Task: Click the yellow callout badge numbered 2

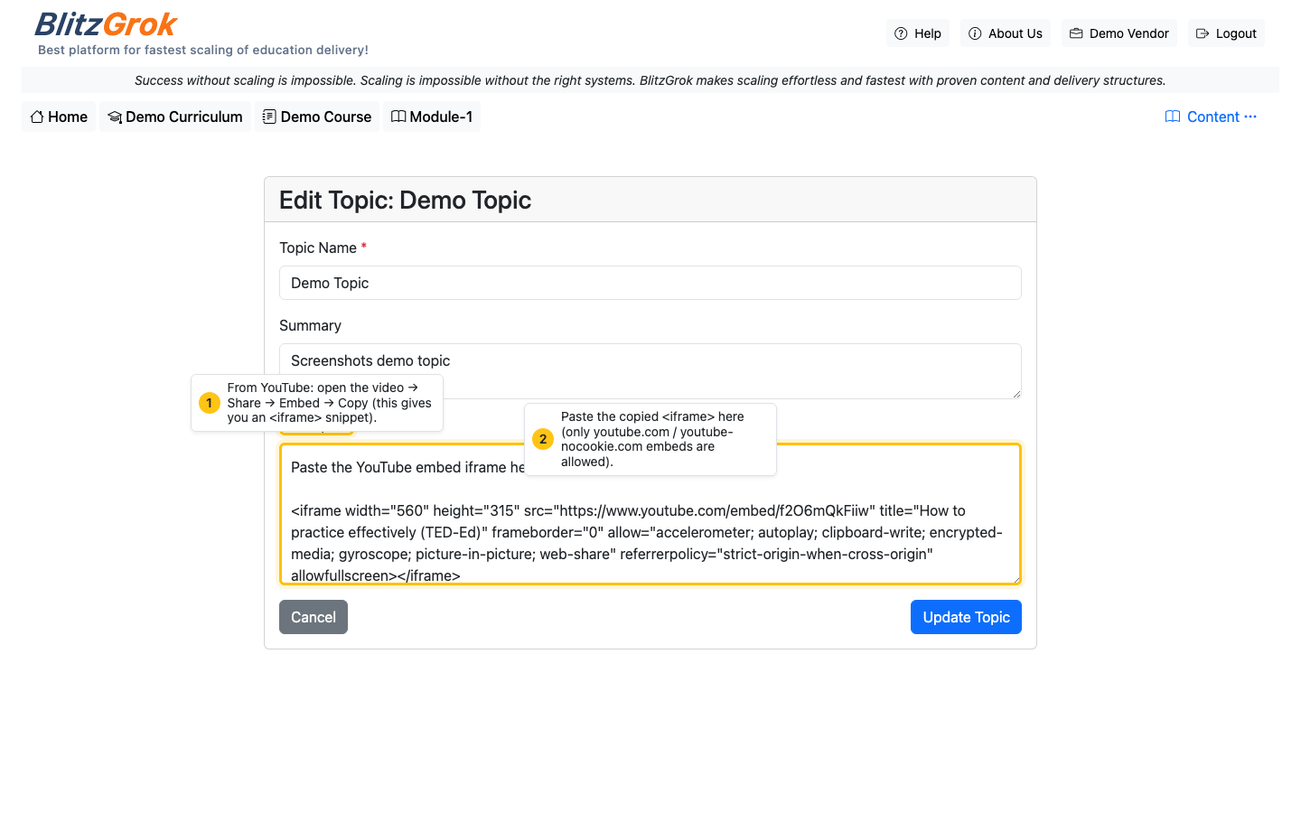Action: tap(543, 438)
